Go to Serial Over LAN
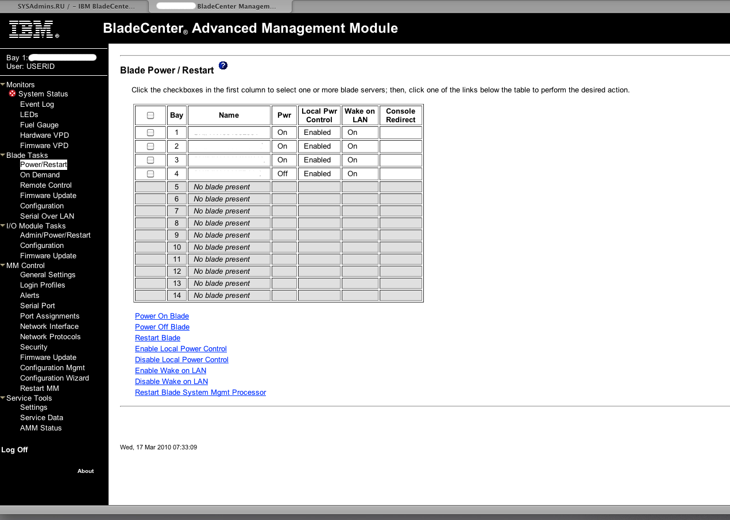The width and height of the screenshot is (730, 520). (47, 216)
